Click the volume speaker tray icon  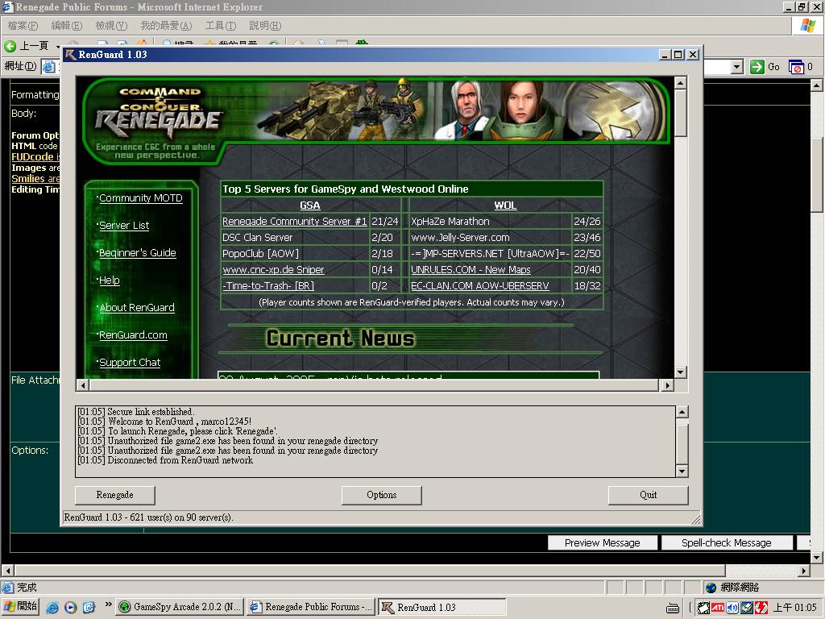732,607
